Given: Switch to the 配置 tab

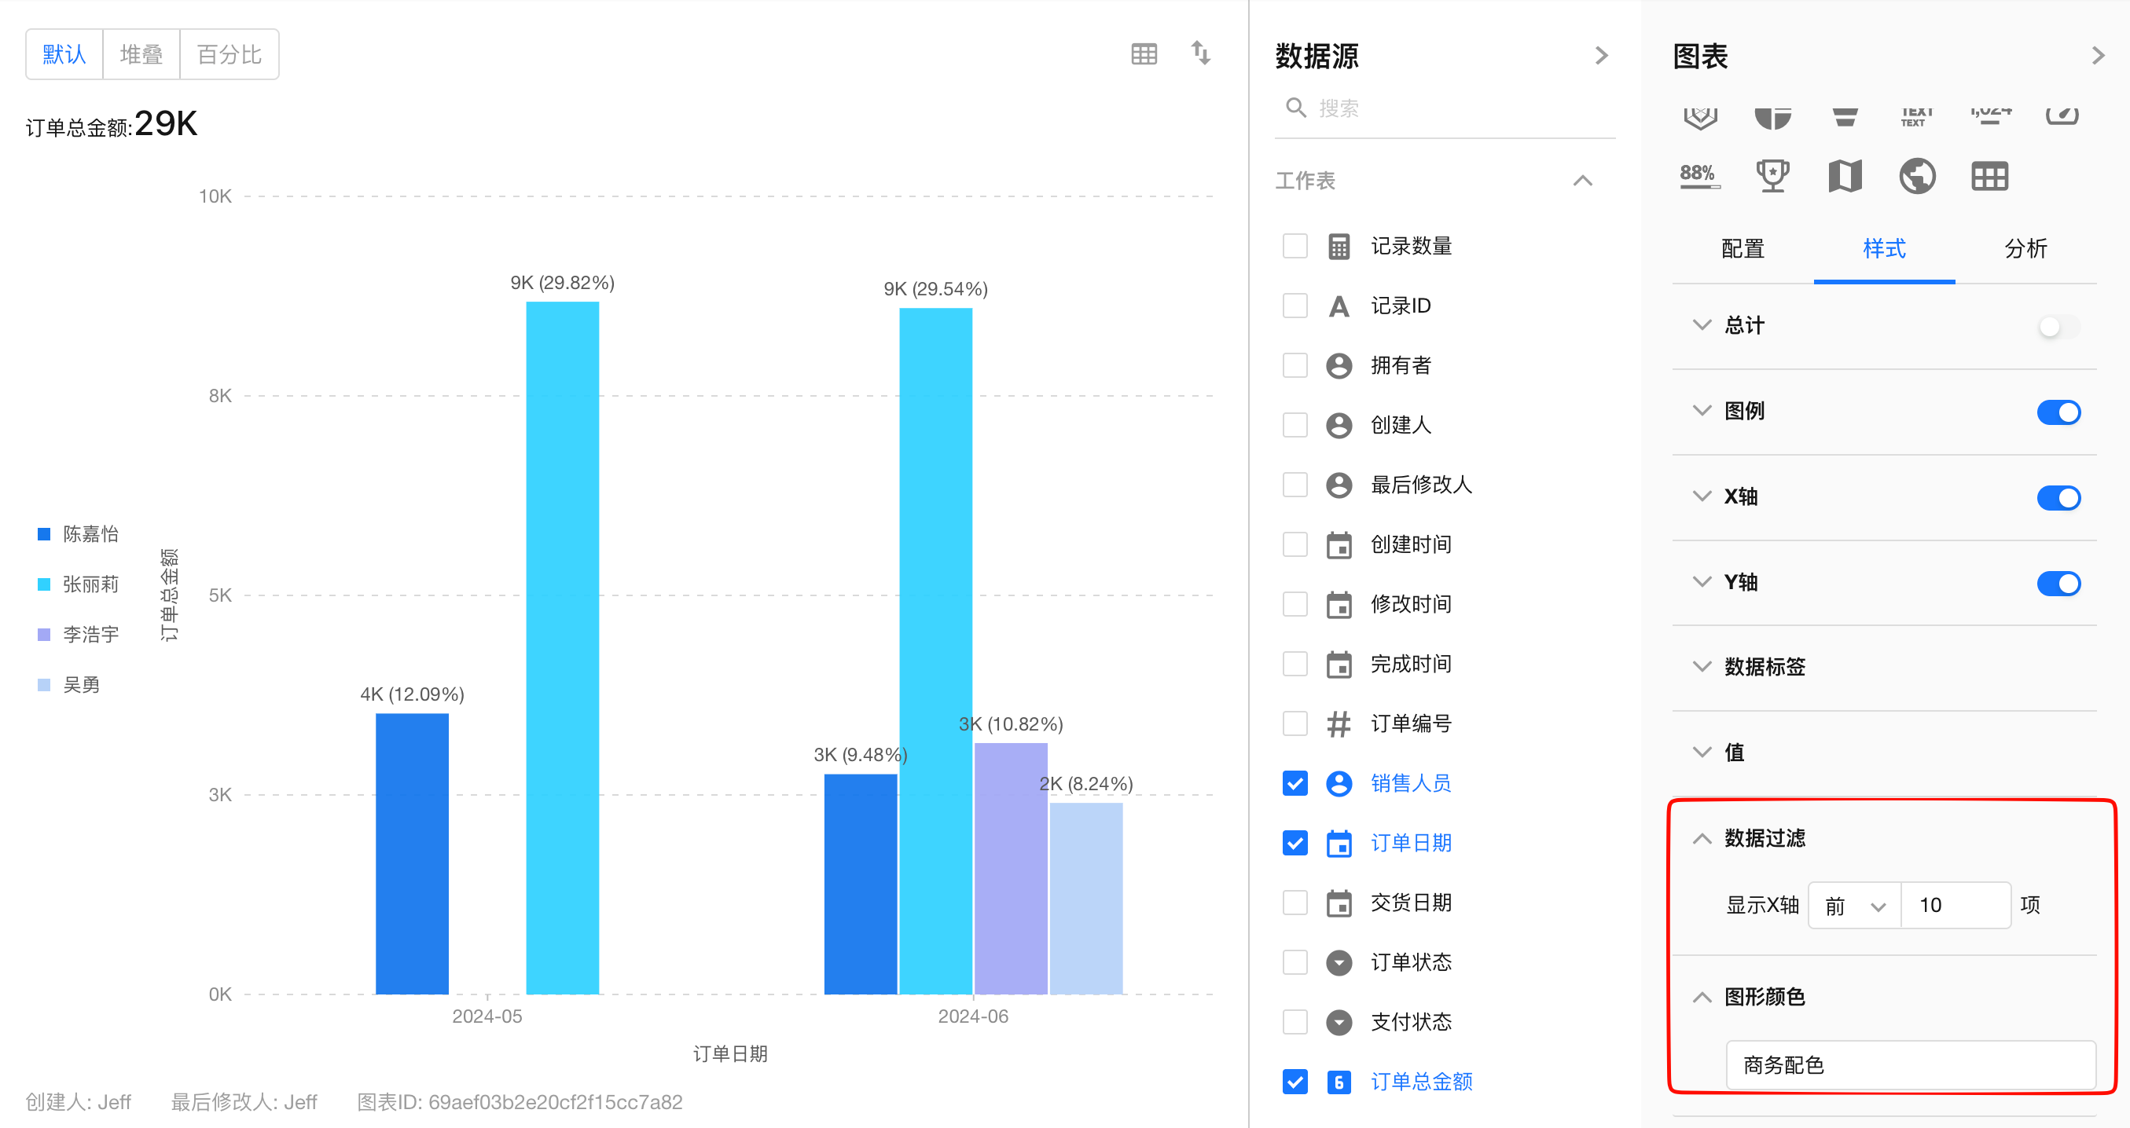Looking at the screenshot, I should tap(1743, 249).
